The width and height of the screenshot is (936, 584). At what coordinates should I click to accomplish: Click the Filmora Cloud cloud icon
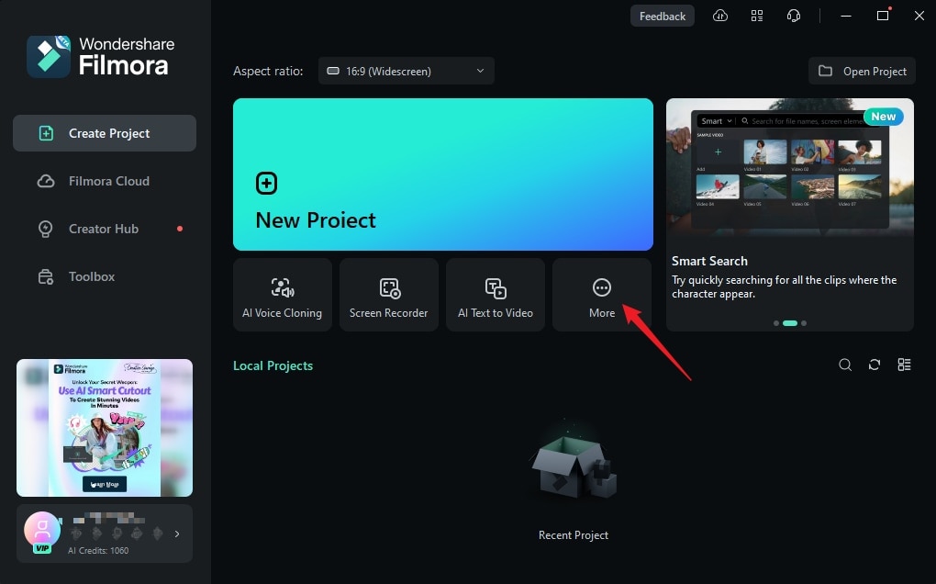coord(46,181)
